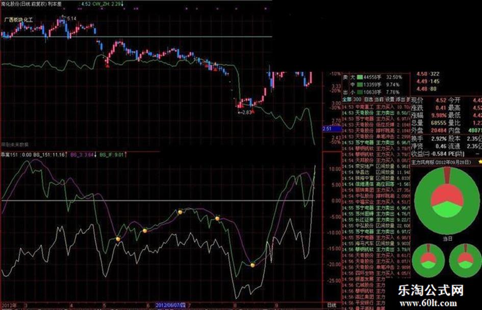Click the 限制未来数据 notice text
The width and height of the screenshot is (482, 310).
click(x=15, y=144)
